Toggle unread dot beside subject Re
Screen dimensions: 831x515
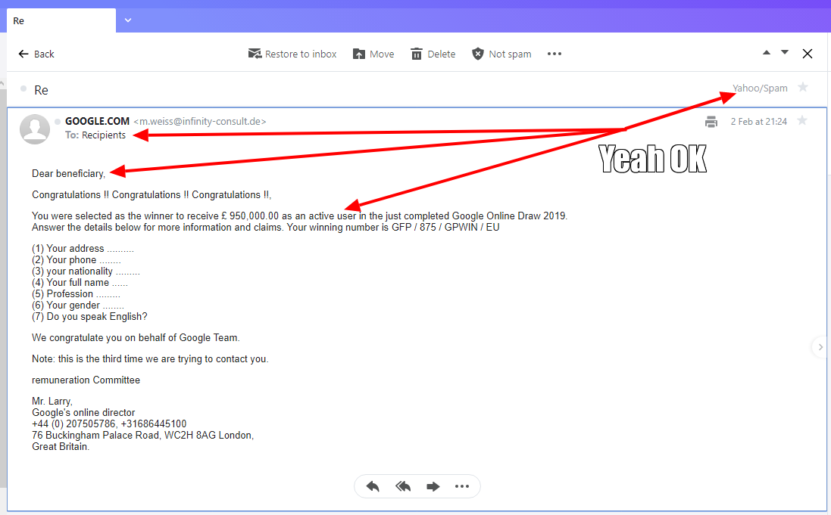coord(23,88)
